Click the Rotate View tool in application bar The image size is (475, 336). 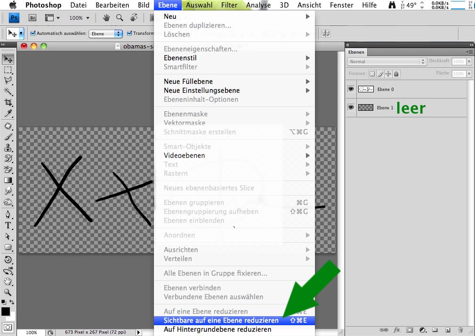pyautogui.click(x=134, y=18)
